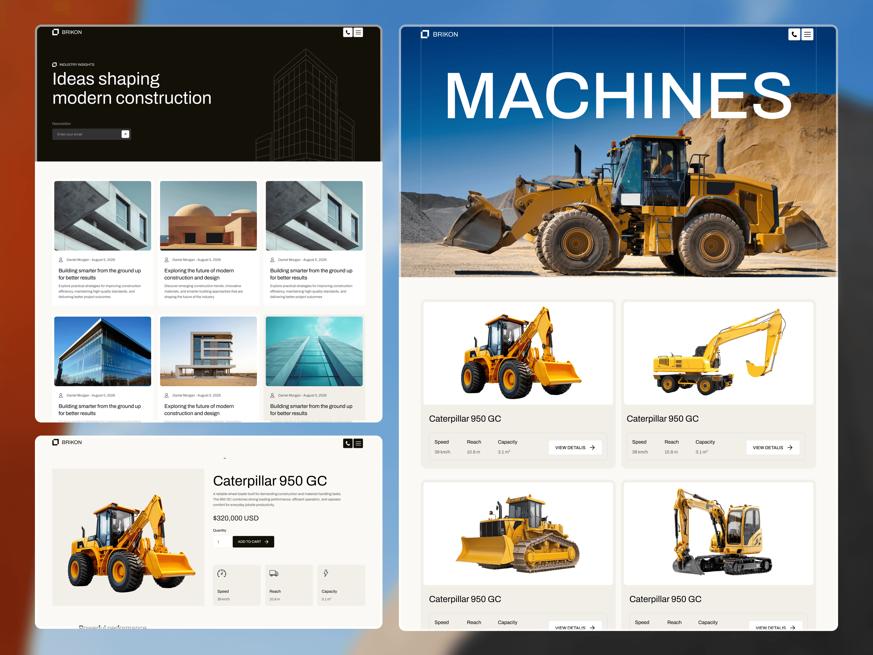The height and width of the screenshot is (655, 873).
Task: Tap the phone icon on the product detail page
Action: (348, 443)
